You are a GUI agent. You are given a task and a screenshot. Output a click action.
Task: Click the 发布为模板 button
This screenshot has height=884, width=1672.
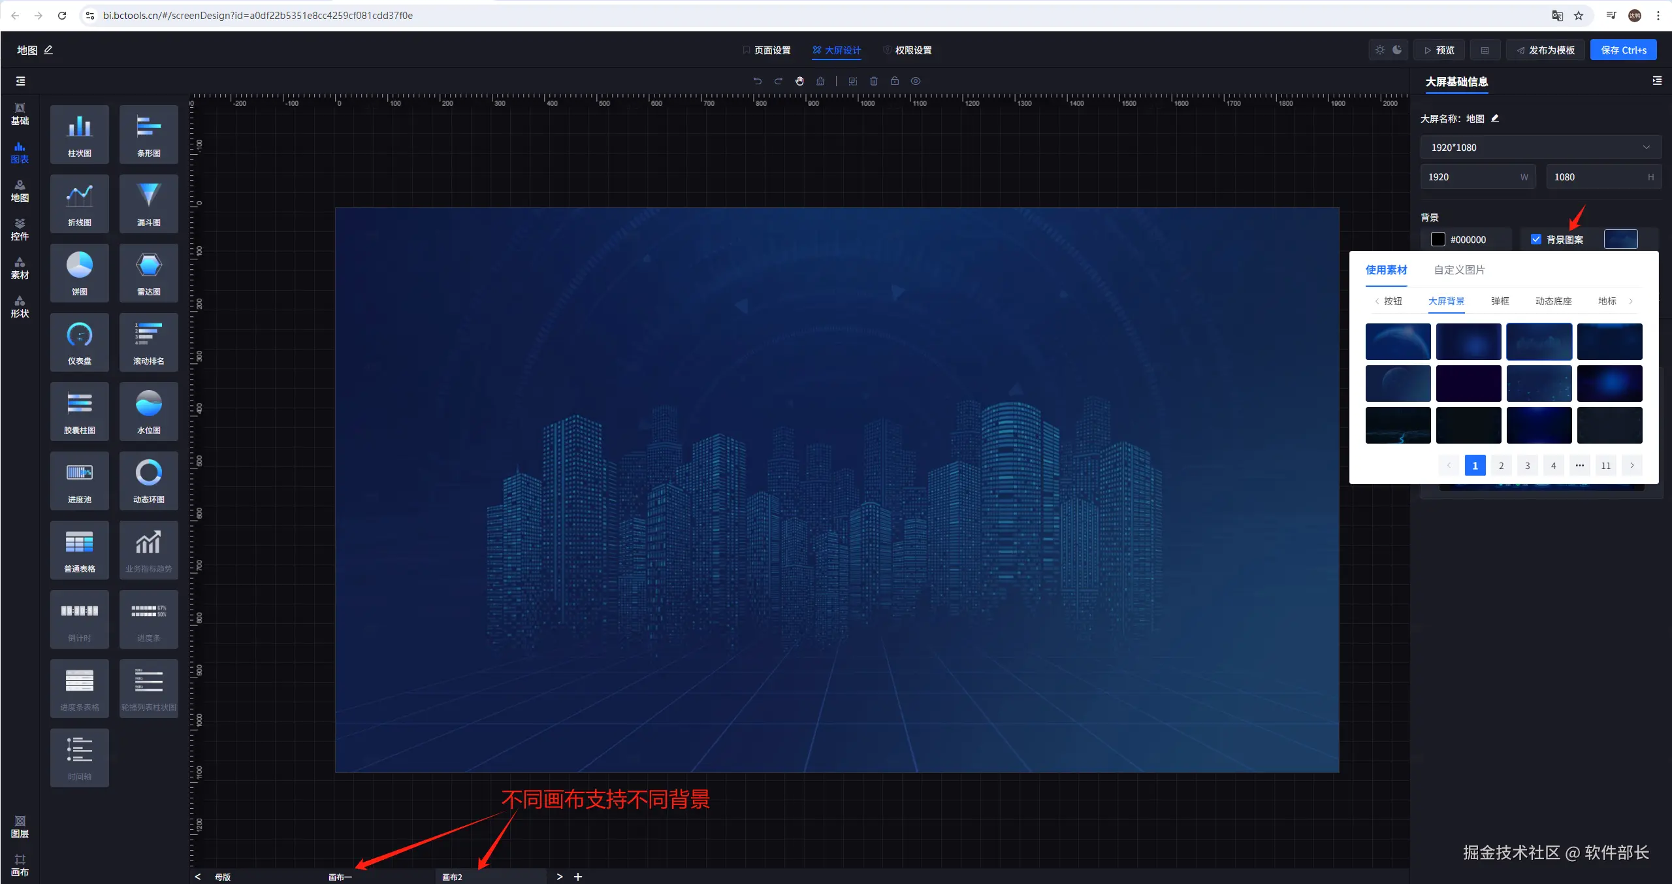(1545, 50)
